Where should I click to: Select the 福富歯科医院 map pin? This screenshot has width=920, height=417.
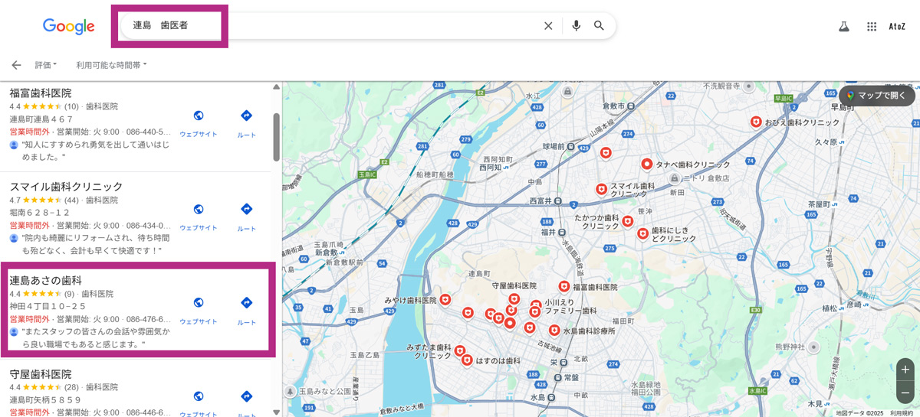click(x=564, y=286)
